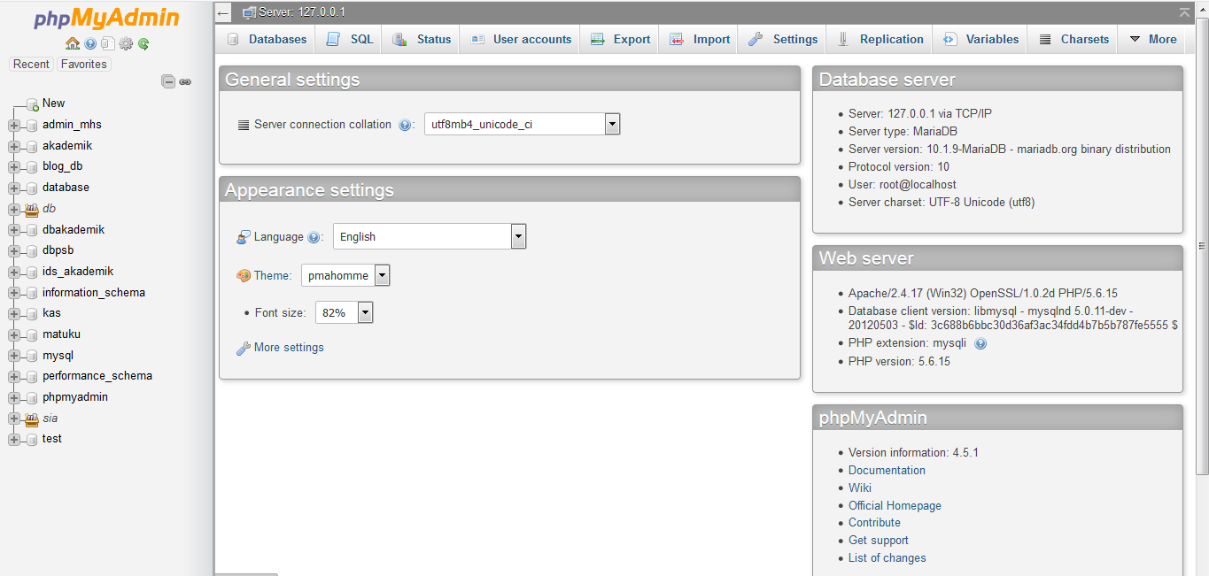Viewport: 1209px width, 576px height.
Task: Open the Documentation link
Action: (x=887, y=471)
